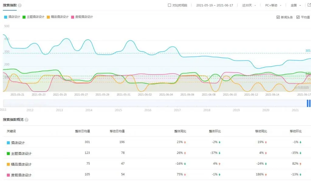Click the blue timeline range handle
Image resolution: width=311 pixels, height=181 pixels.
pyautogui.click(x=308, y=103)
